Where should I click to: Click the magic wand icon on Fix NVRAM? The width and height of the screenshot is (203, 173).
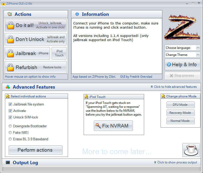tap(98, 126)
